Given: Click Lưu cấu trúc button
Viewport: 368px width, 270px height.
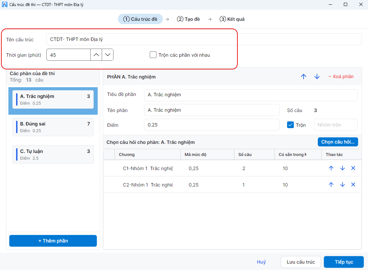Looking at the screenshot, I should click(301, 262).
